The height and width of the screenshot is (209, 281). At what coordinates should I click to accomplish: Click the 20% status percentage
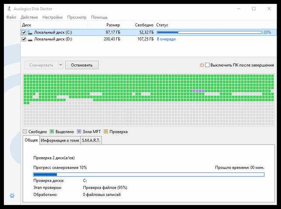pos(267,32)
